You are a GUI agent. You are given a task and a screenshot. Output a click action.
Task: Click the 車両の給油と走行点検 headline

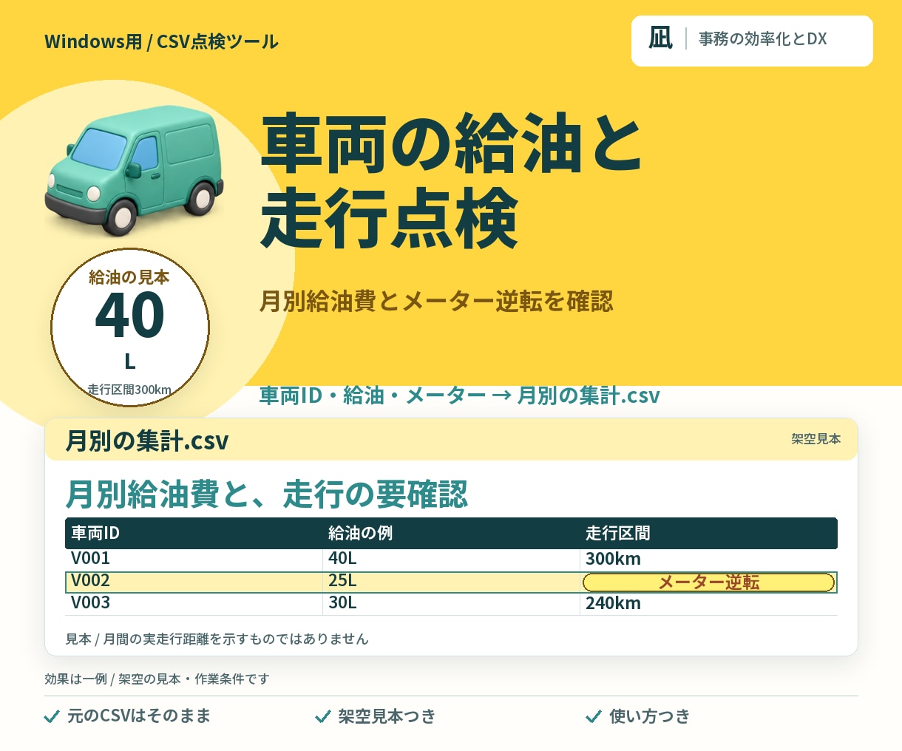pyautogui.click(x=451, y=181)
